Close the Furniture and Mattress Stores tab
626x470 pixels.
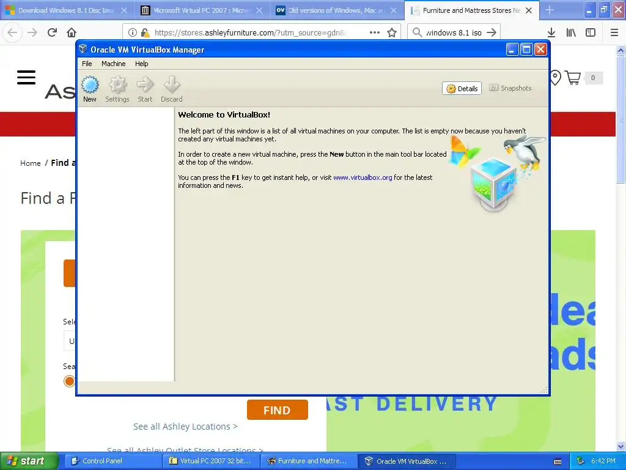point(529,10)
